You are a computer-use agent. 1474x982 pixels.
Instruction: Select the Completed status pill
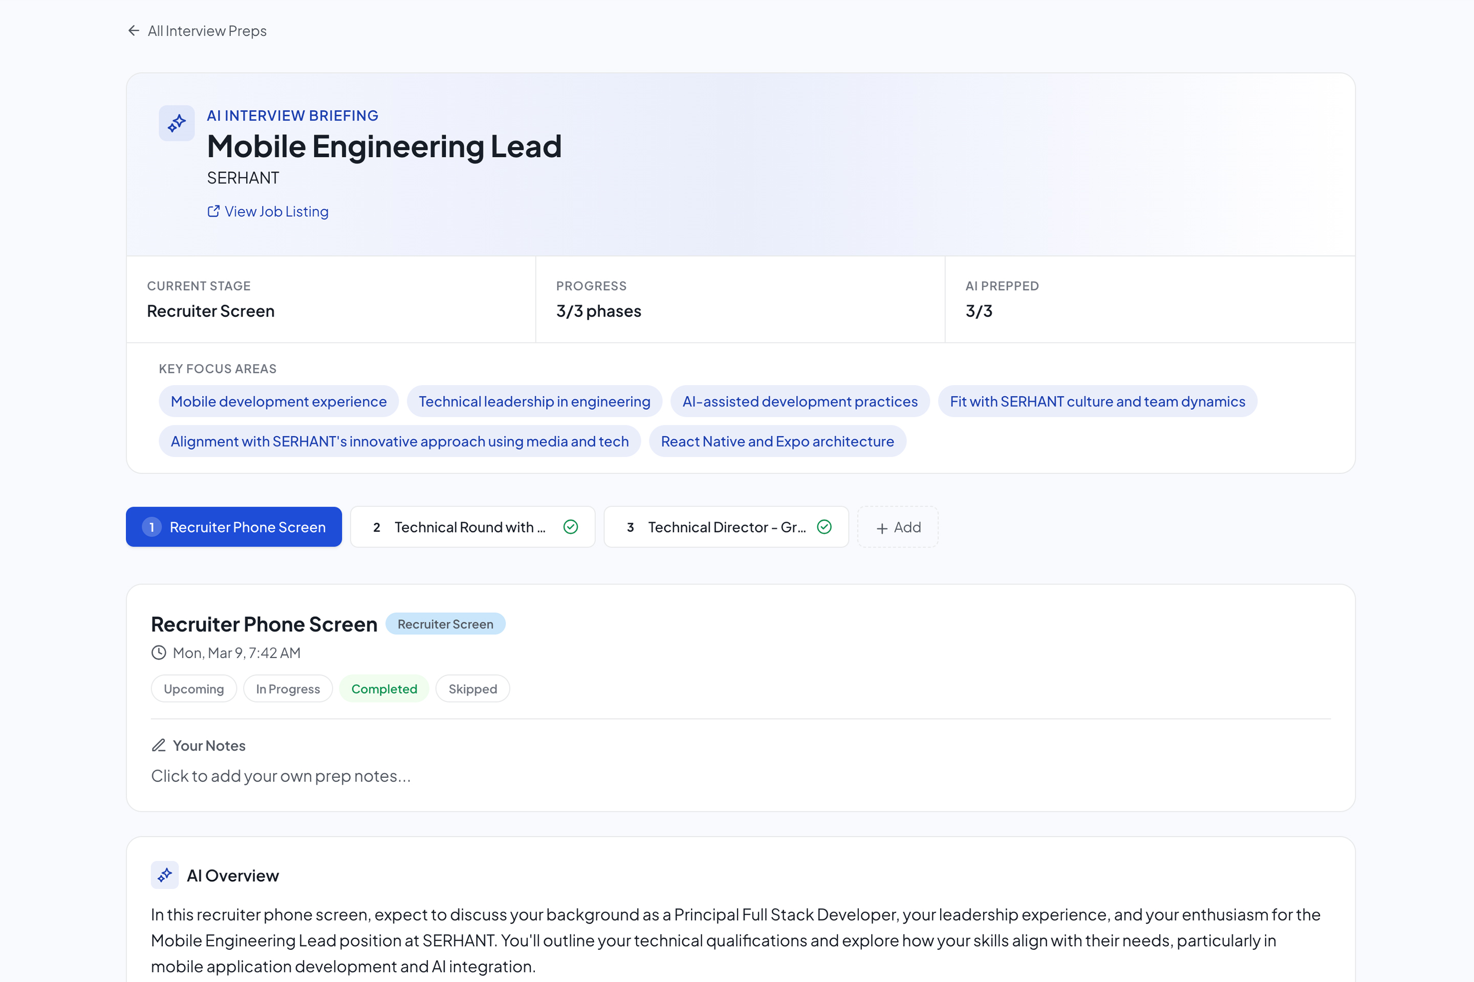pos(383,689)
